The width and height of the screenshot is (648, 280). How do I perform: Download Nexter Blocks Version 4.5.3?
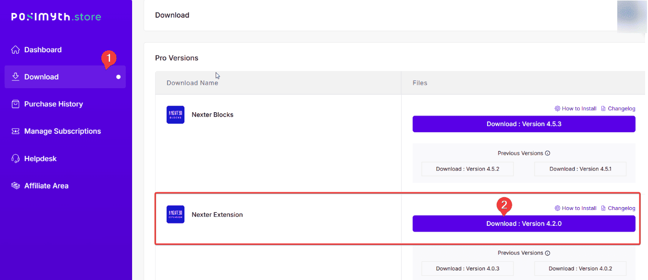click(x=524, y=124)
